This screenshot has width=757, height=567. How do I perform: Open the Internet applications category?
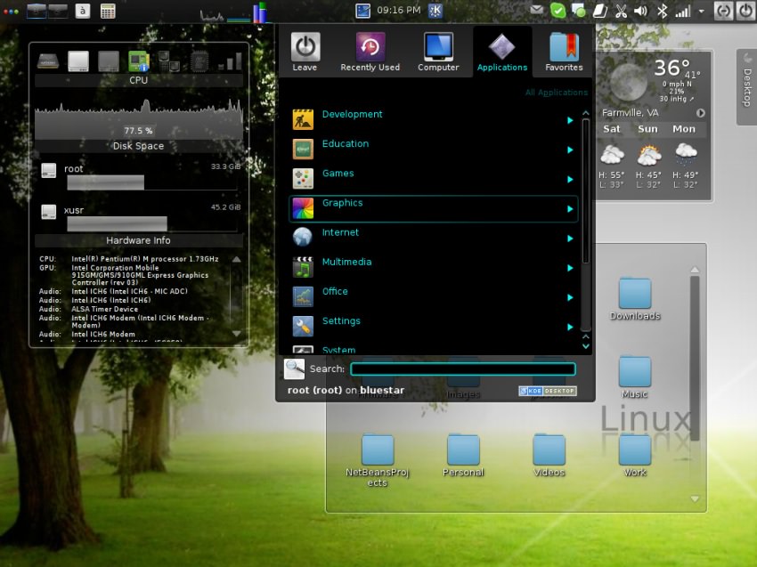pos(340,233)
